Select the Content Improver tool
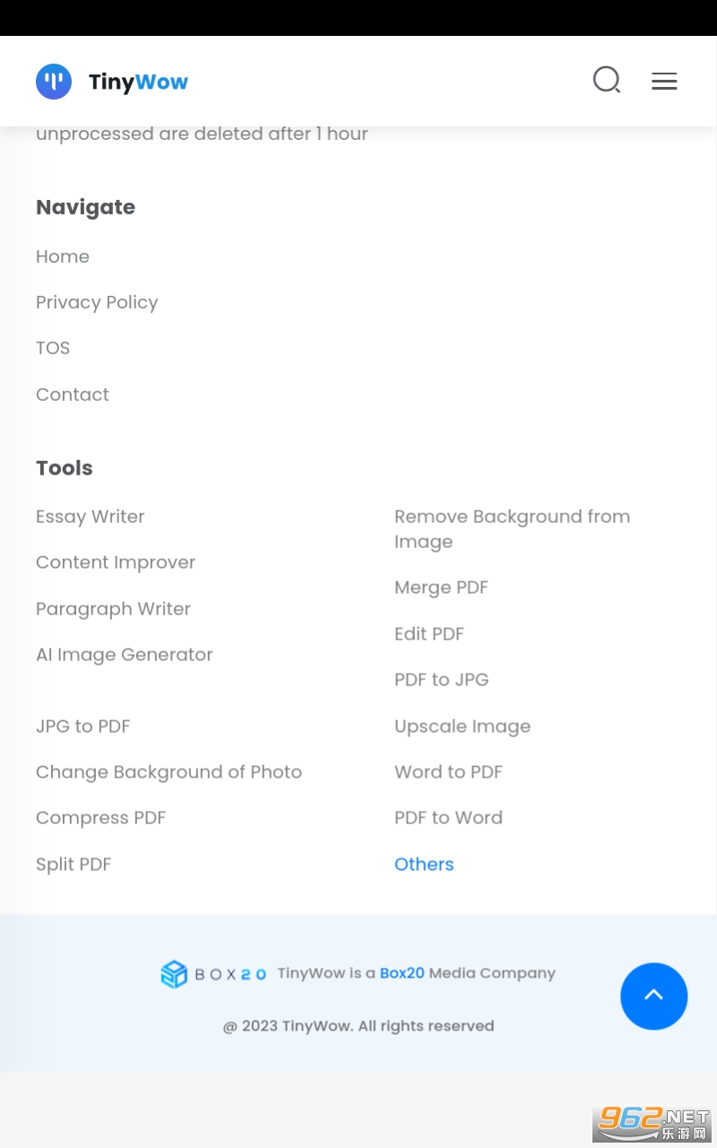 tap(116, 562)
